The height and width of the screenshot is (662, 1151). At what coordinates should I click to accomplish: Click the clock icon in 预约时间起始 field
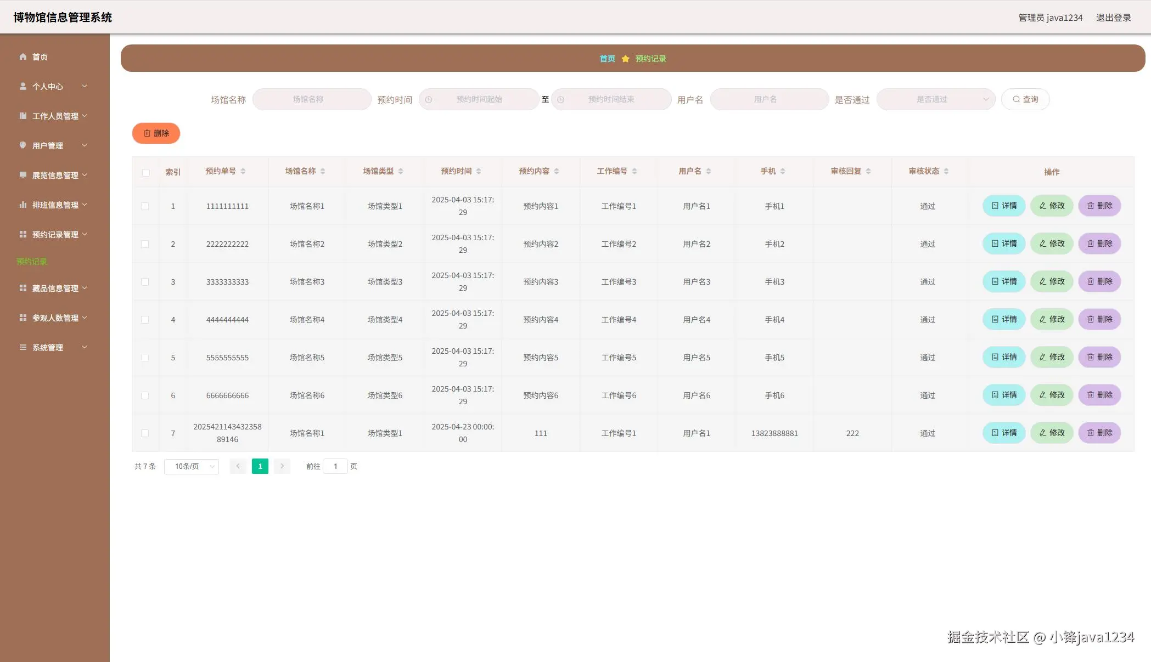429,100
